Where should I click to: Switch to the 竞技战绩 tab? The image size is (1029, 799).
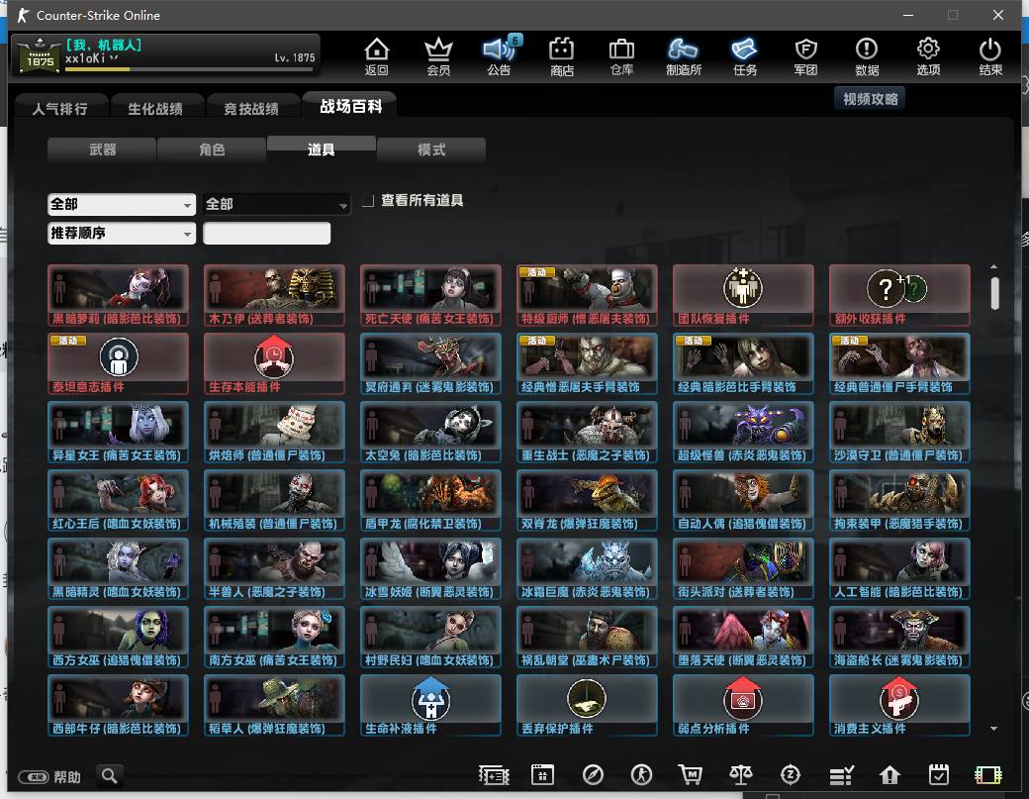coord(251,108)
